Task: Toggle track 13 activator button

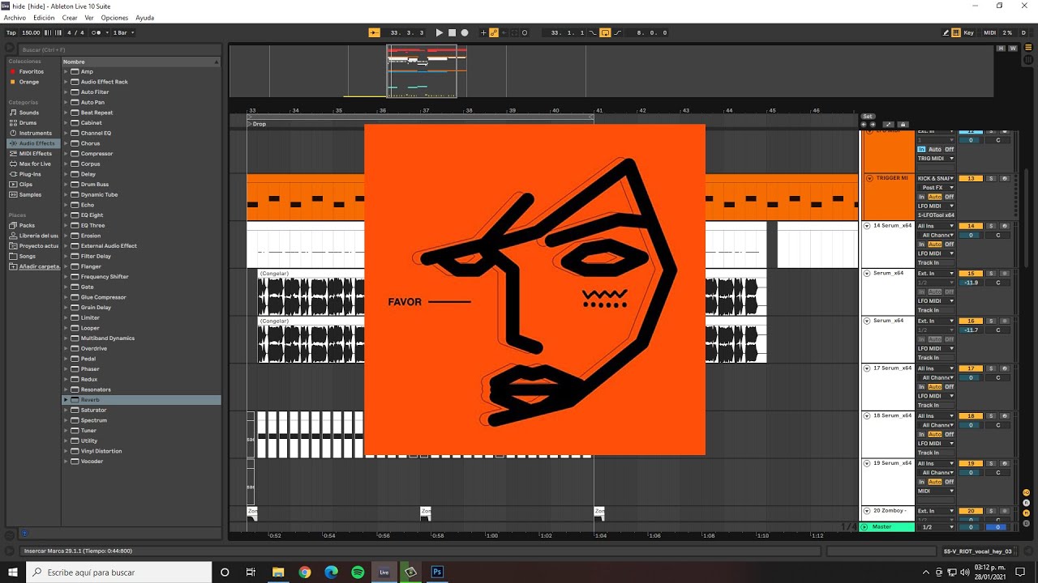Action: [x=971, y=178]
